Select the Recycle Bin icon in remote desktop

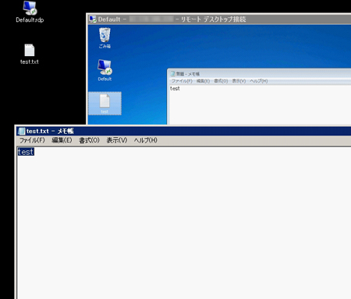click(105, 38)
